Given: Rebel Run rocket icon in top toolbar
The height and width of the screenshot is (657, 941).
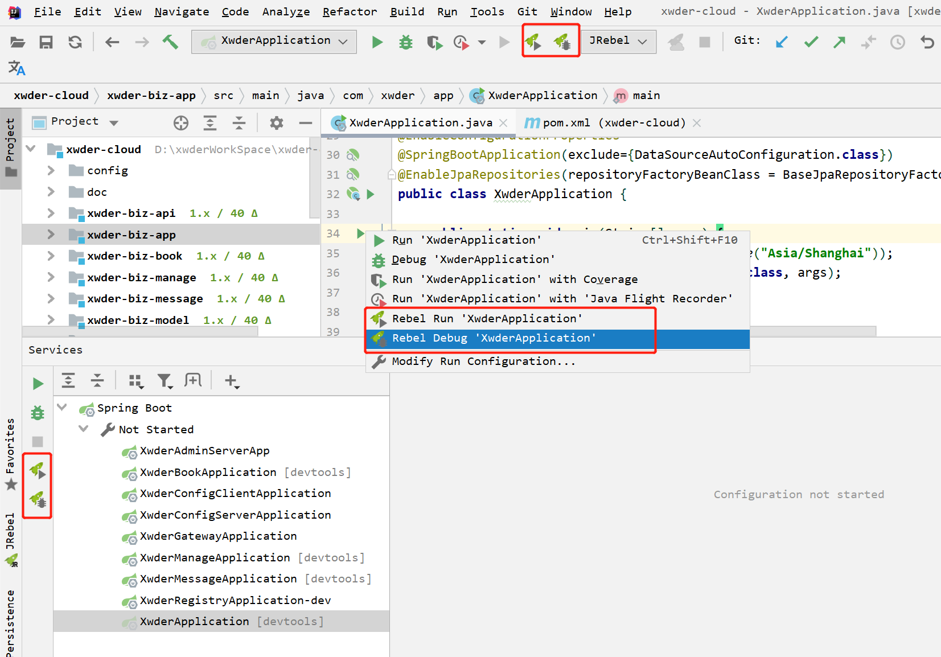Looking at the screenshot, I should tap(533, 41).
